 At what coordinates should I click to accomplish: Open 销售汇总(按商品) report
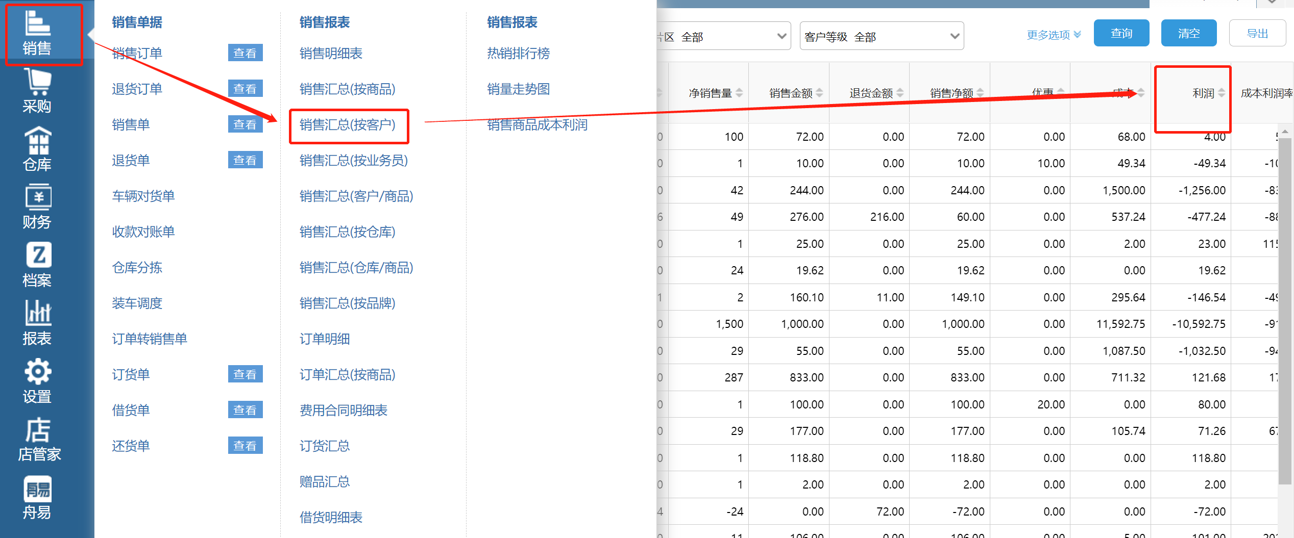click(x=348, y=89)
